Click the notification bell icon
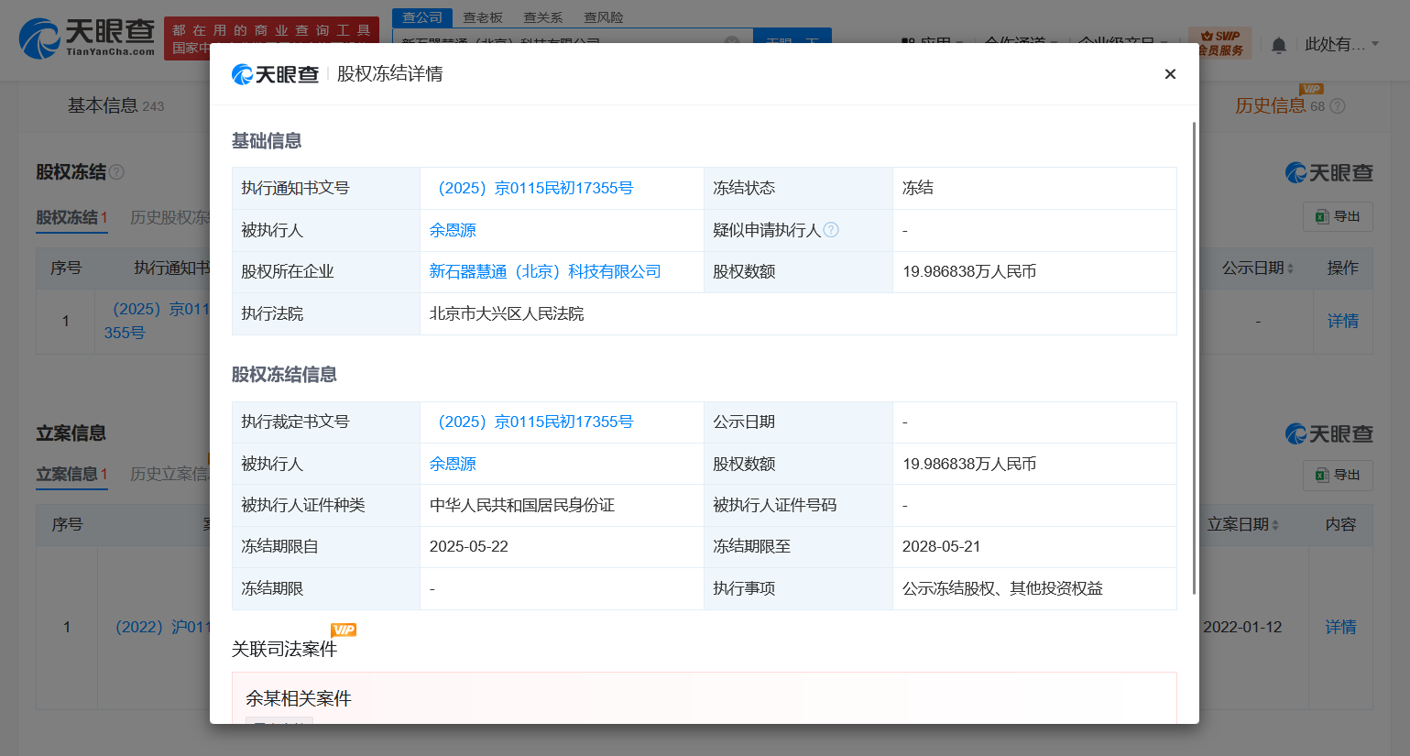The height and width of the screenshot is (756, 1410). [1279, 45]
